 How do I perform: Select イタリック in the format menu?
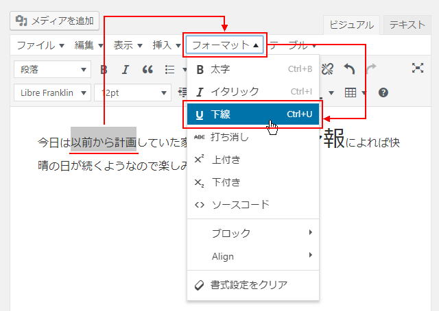pyautogui.click(x=253, y=92)
